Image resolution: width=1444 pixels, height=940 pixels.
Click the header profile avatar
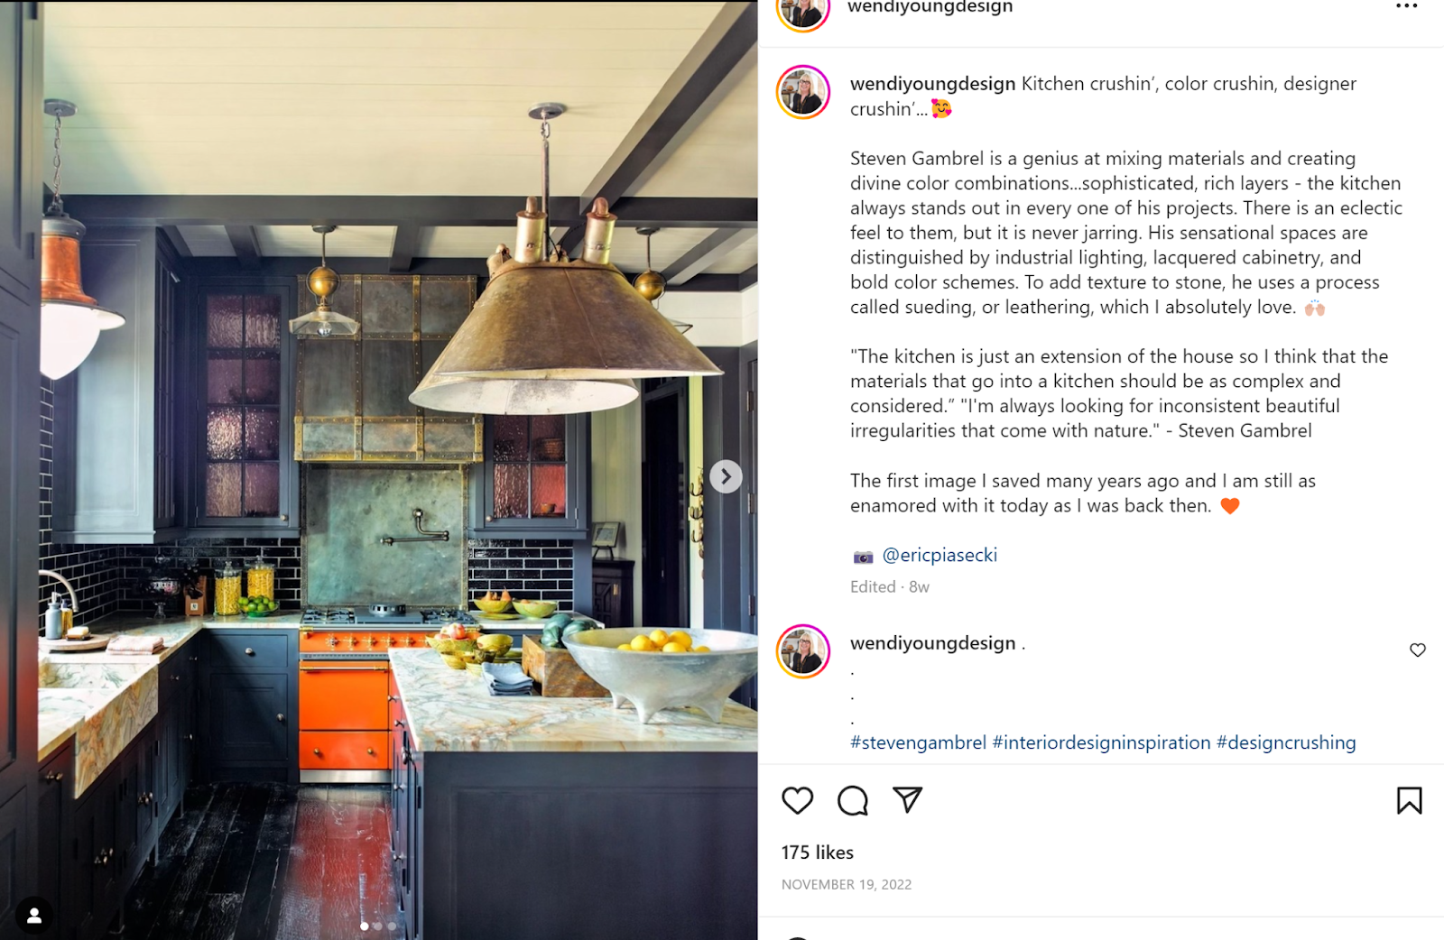[803, 11]
